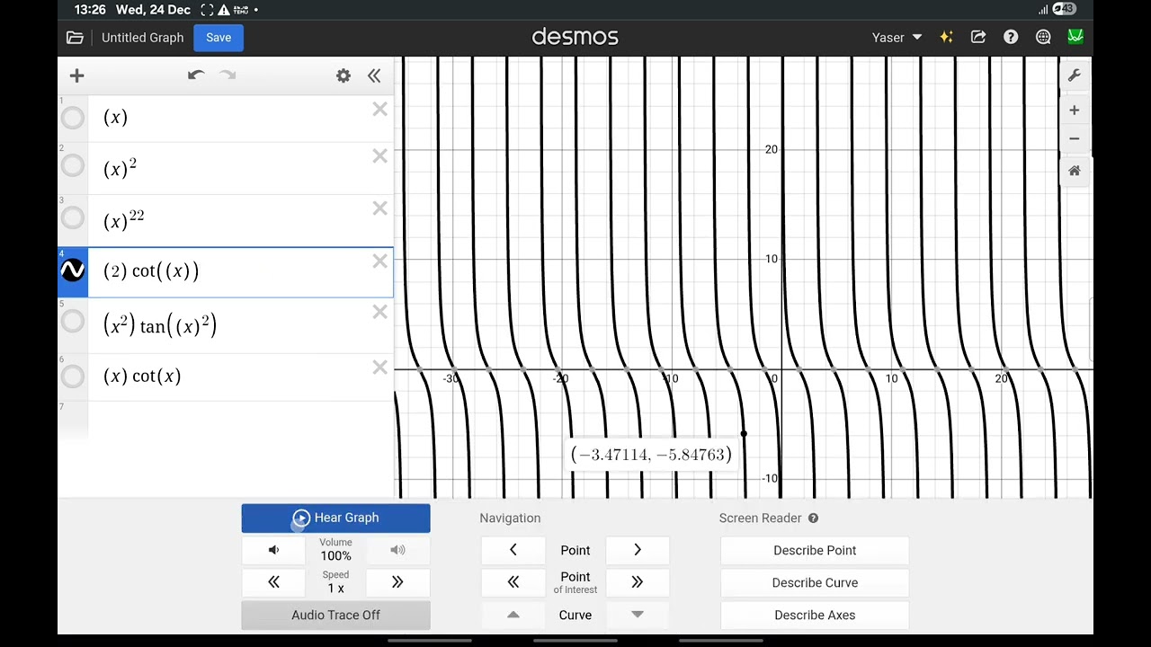The image size is (1151, 647).
Task: Zoom in on the graph
Action: click(1074, 110)
